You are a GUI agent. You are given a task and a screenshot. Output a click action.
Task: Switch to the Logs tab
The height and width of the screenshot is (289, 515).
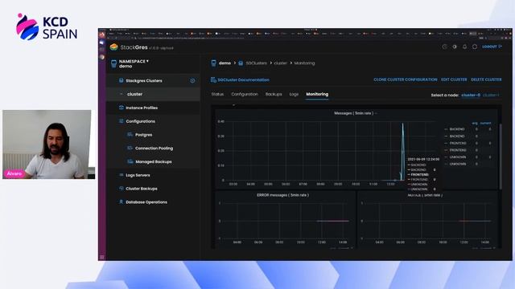294,94
